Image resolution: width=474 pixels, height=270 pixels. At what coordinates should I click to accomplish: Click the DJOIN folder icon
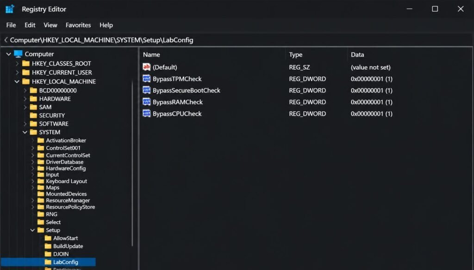[48, 254]
